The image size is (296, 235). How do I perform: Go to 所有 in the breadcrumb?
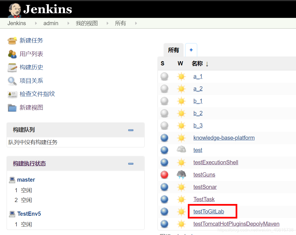click(x=120, y=23)
